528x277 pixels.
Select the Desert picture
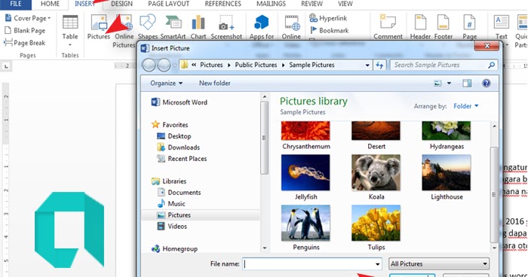376,135
